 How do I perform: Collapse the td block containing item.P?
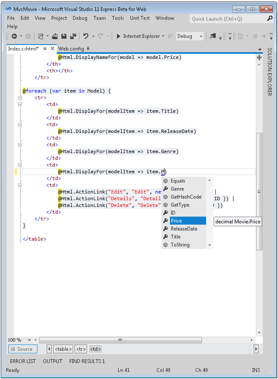20,165
